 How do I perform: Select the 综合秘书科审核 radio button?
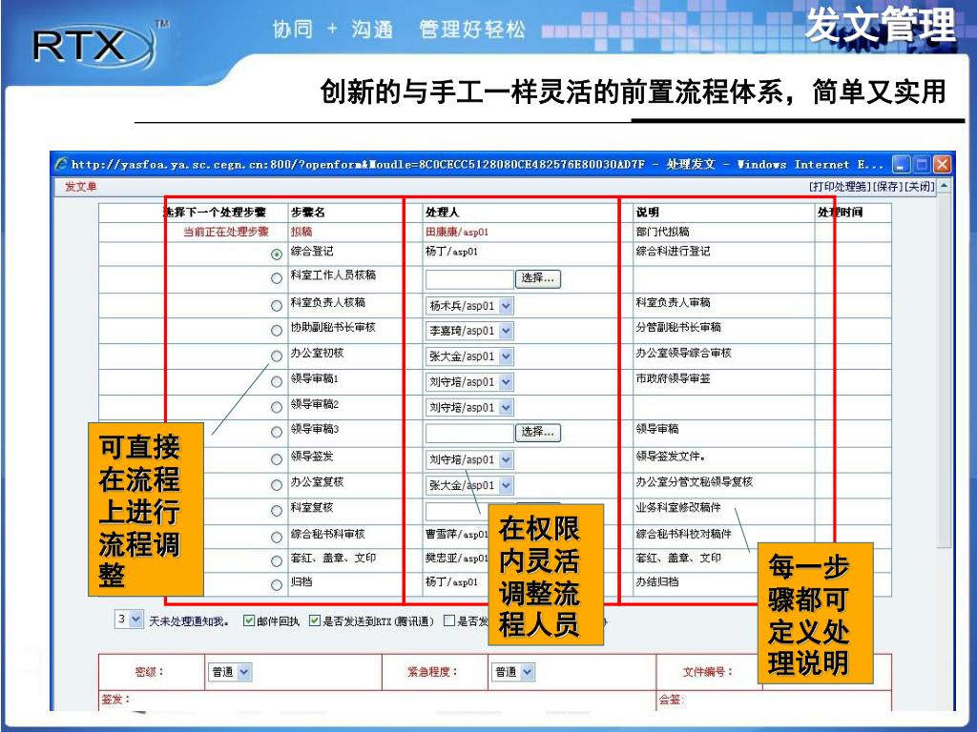pos(277,537)
